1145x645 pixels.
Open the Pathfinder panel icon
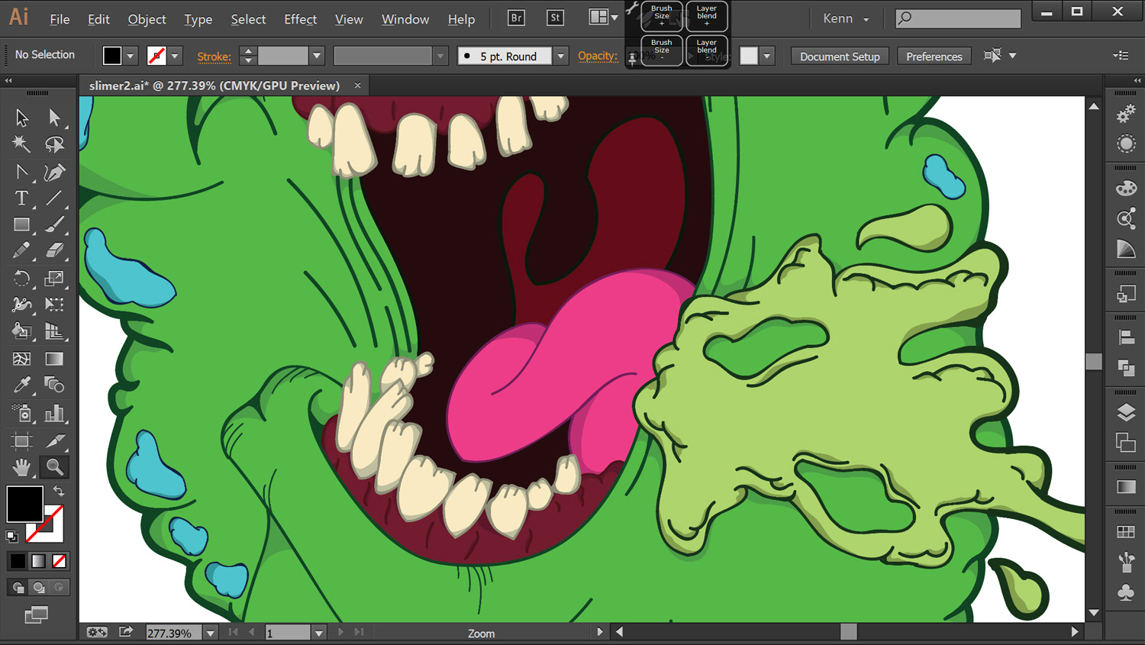click(1126, 368)
